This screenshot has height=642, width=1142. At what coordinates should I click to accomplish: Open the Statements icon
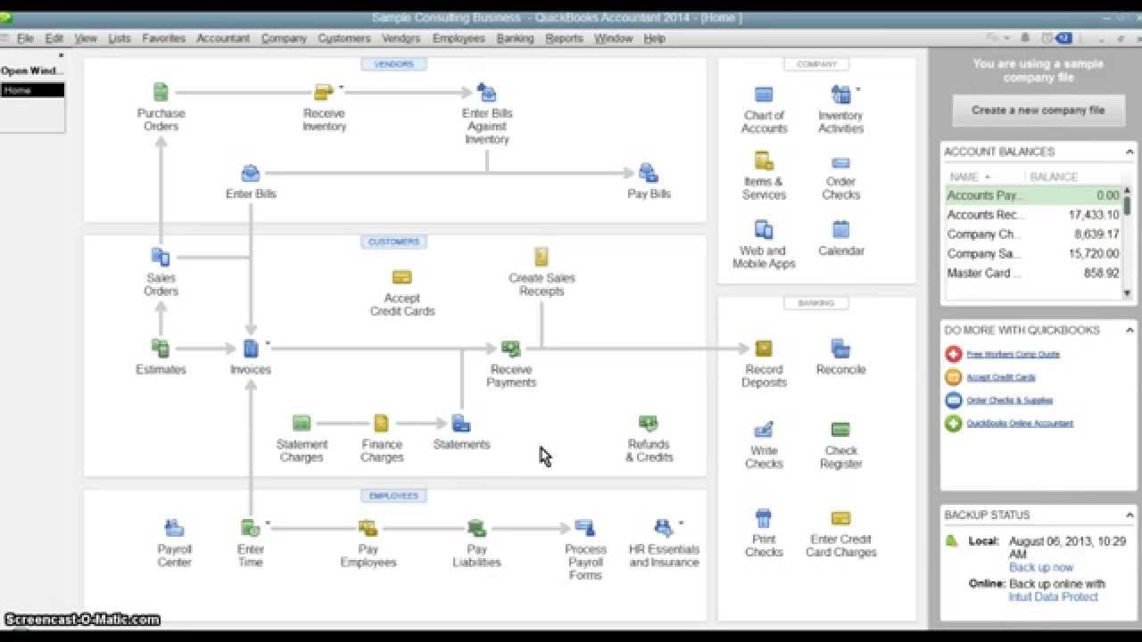point(461,423)
